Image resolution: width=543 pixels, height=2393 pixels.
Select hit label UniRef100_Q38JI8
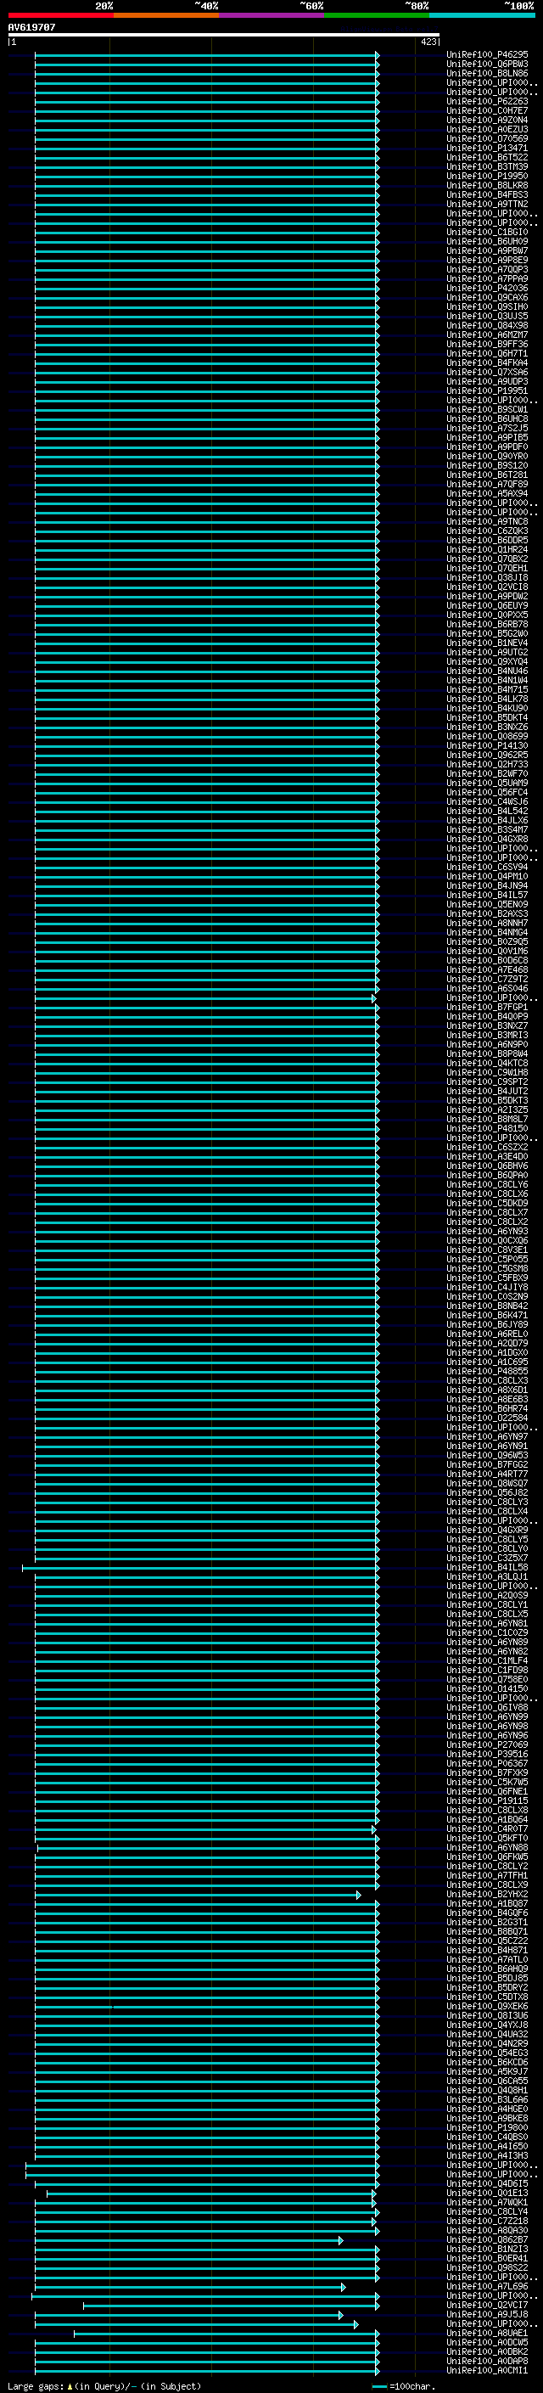(x=487, y=578)
